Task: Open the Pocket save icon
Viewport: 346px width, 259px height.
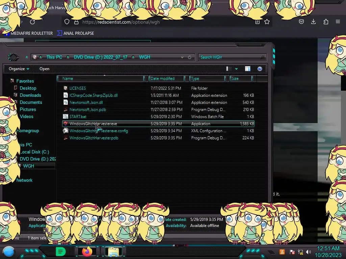Action: tap(301, 22)
